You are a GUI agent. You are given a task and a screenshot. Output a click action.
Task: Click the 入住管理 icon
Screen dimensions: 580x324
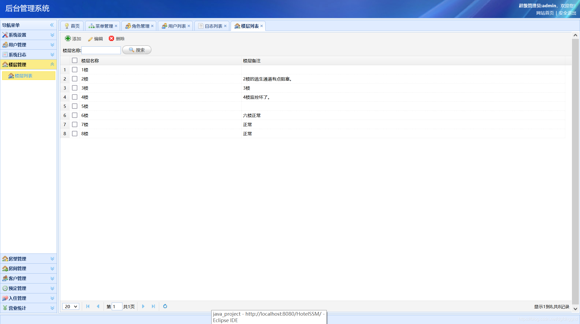point(5,298)
